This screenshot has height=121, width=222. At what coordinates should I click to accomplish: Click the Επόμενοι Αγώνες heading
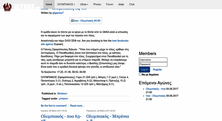[x=155, y=83]
